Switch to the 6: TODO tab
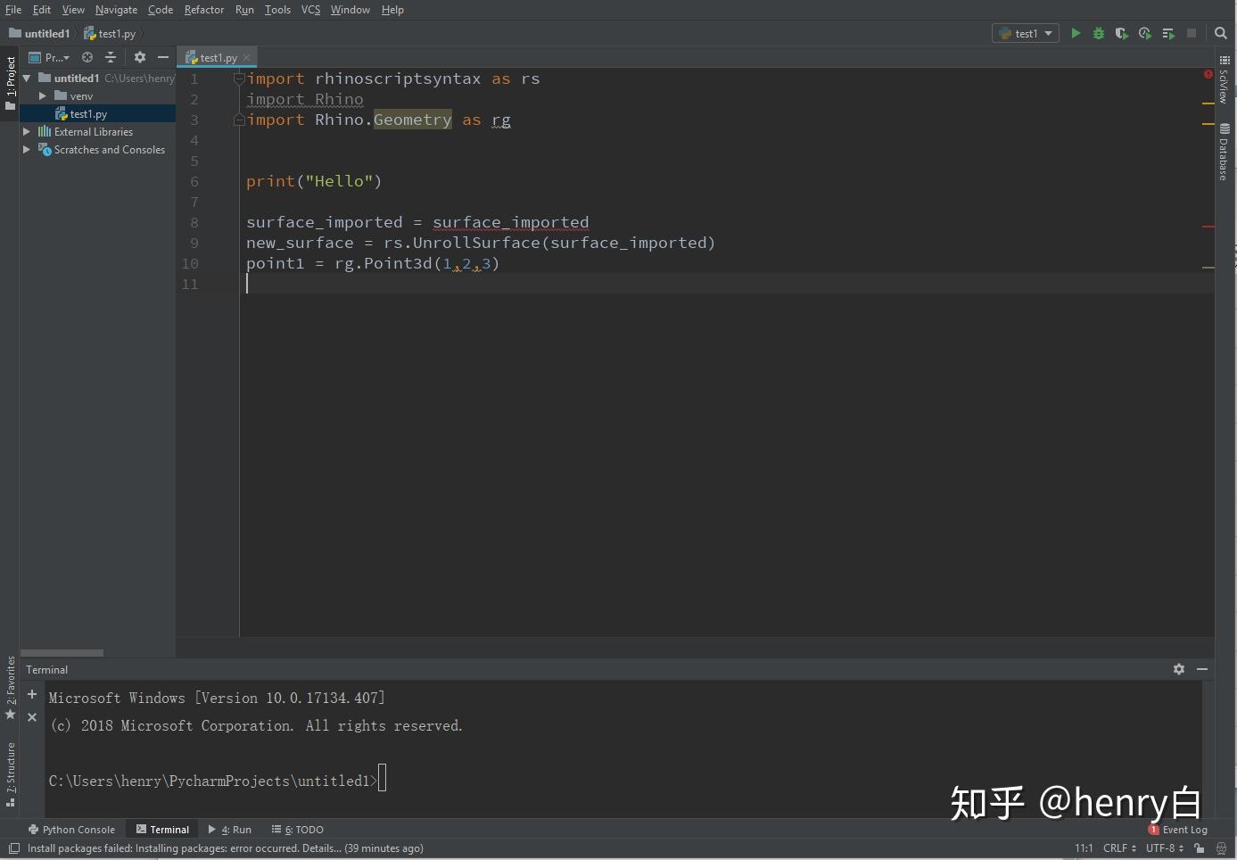Viewport: 1237px width, 860px height. (x=298, y=830)
